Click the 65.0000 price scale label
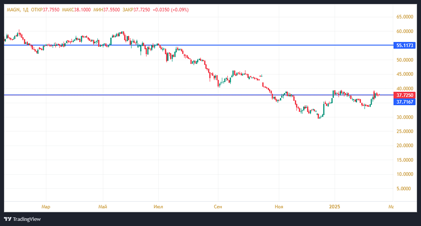The height and width of the screenshot is (226, 421). (x=404, y=17)
